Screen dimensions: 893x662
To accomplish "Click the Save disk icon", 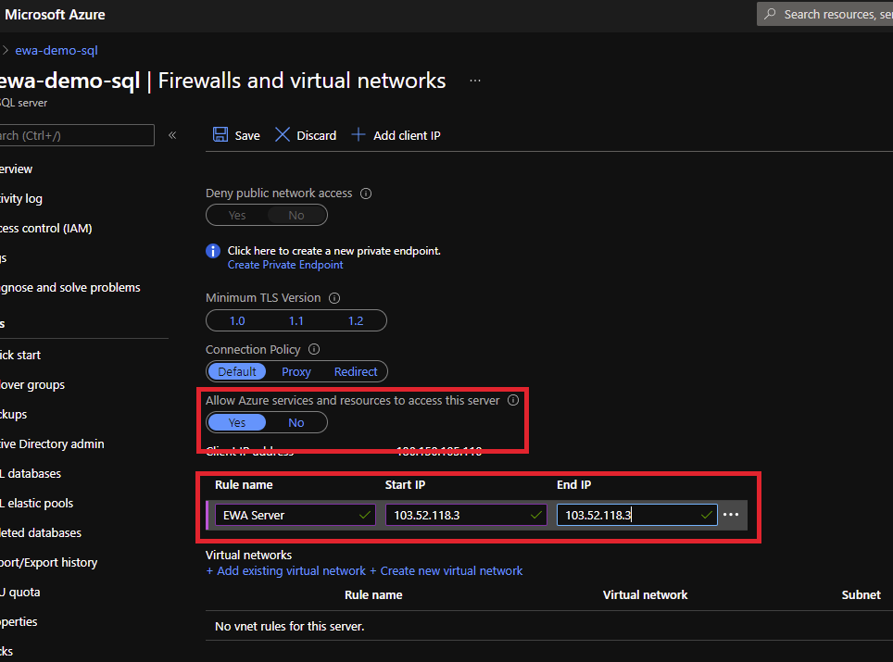I will [220, 135].
